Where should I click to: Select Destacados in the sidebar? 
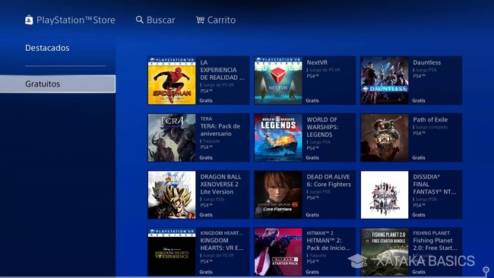[x=47, y=48]
